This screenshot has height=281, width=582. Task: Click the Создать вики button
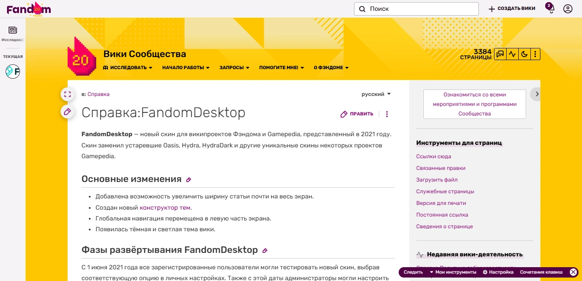tap(512, 9)
